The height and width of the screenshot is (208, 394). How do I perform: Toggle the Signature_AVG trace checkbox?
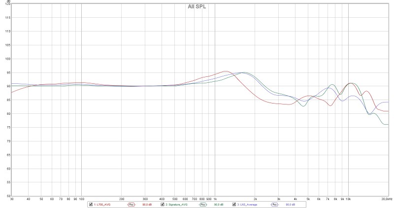[163, 204]
